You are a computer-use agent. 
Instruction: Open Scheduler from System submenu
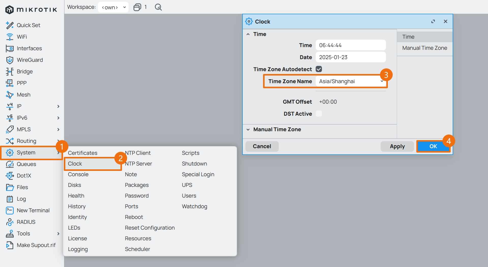coord(138,249)
